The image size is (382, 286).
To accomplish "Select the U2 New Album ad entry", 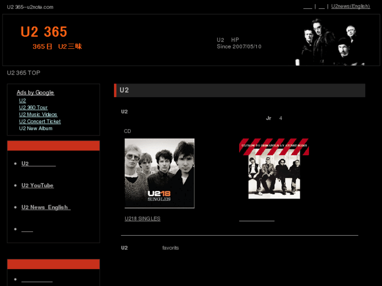I will tap(36, 128).
